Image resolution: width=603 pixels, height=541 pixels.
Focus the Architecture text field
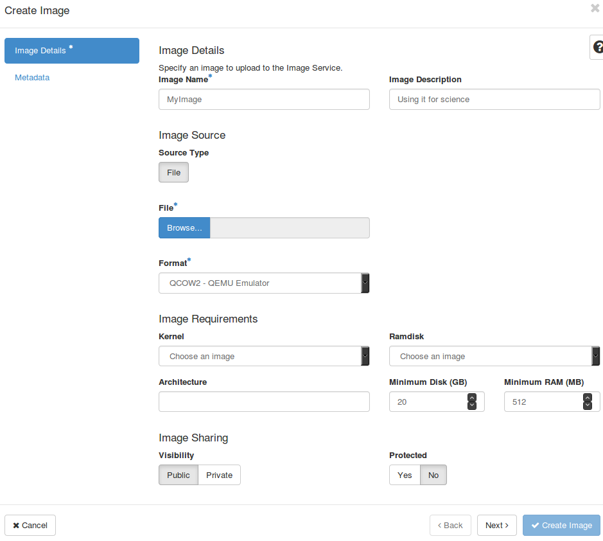pos(264,402)
